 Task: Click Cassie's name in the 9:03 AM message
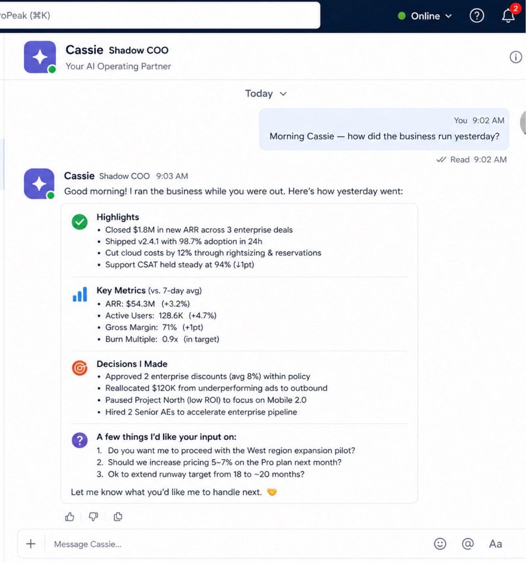79,176
